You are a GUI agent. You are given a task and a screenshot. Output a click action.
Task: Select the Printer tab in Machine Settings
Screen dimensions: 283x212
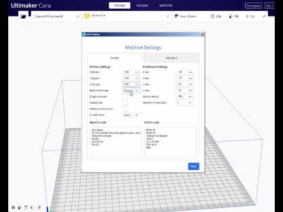(x=115, y=58)
